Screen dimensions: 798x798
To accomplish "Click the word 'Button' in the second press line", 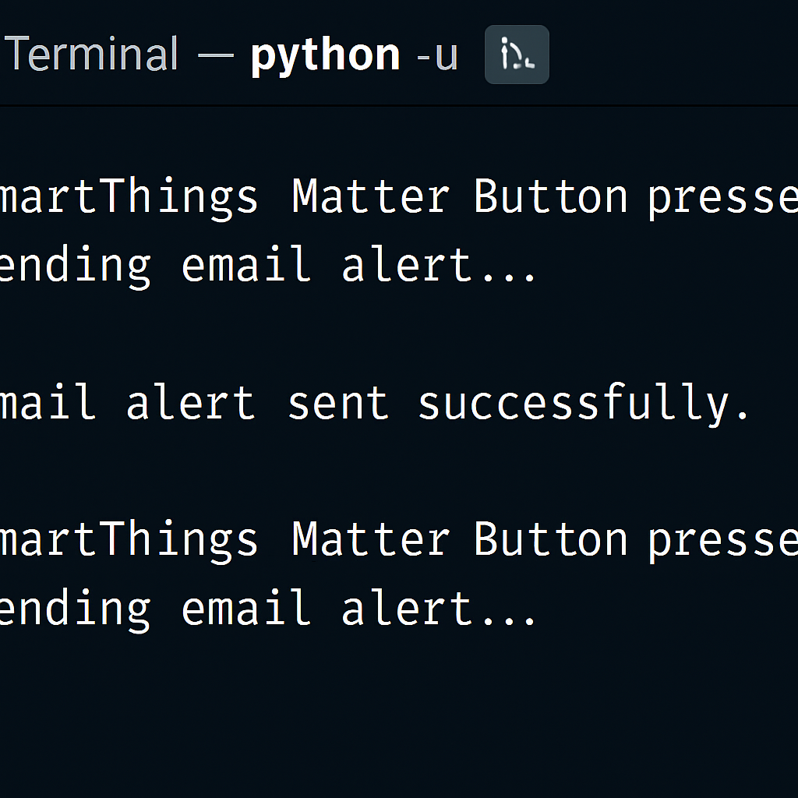I will [550, 539].
